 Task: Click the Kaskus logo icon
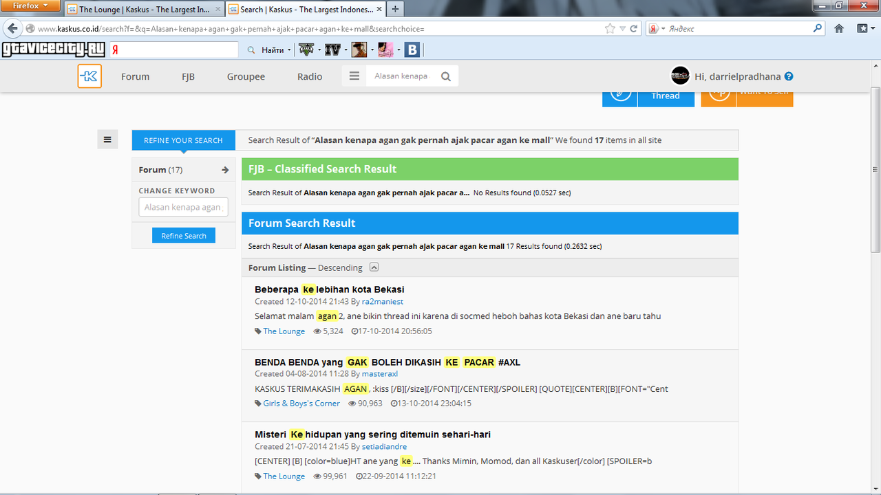tap(89, 76)
